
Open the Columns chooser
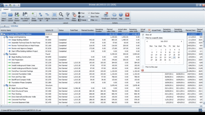click(x=54, y=16)
